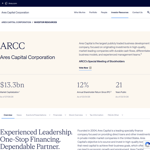Click the 21 Years Public figure

tap(119, 85)
